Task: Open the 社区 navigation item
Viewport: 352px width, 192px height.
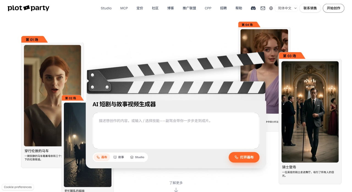Action: [x=155, y=8]
